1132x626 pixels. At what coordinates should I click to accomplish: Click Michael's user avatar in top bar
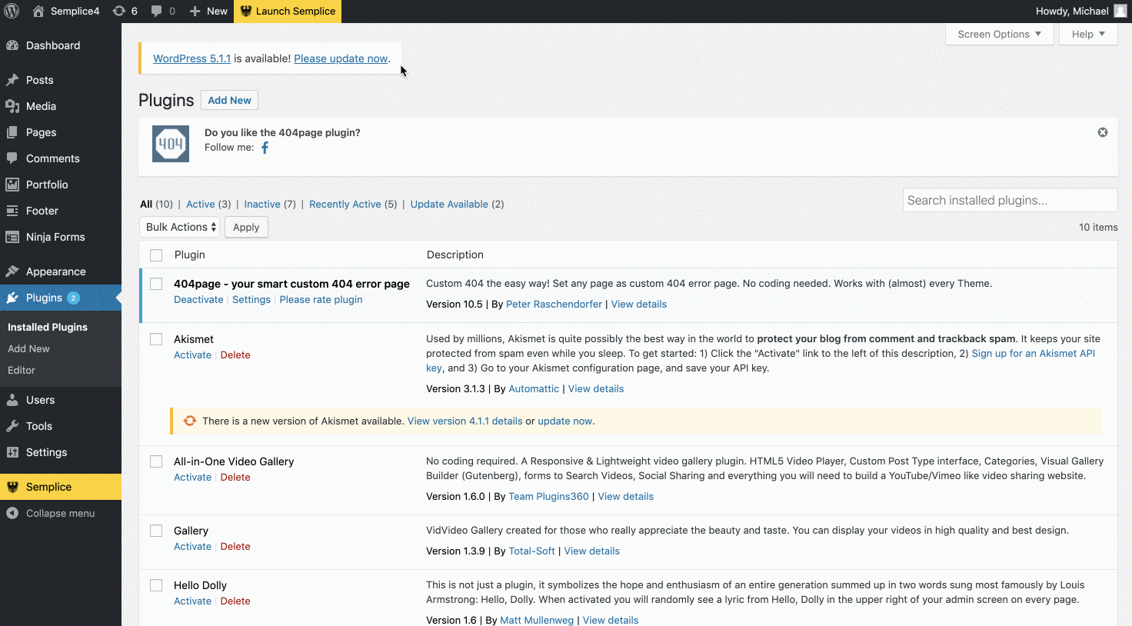pos(1120,12)
